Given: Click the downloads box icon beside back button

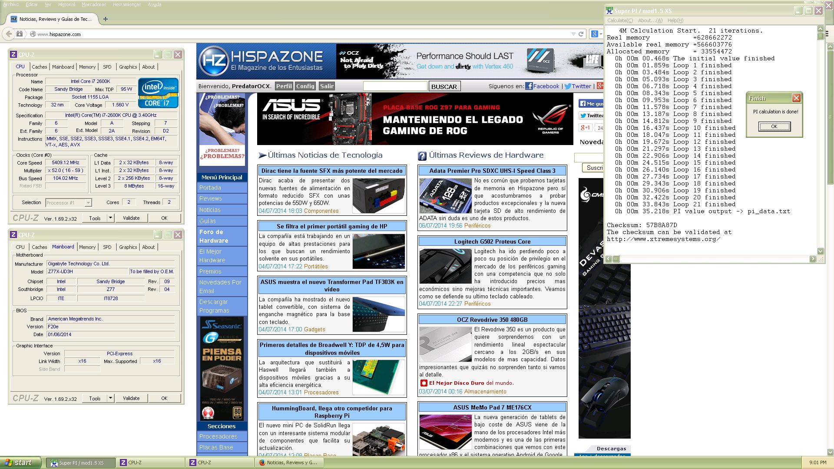Looking at the screenshot, I should (19, 34).
